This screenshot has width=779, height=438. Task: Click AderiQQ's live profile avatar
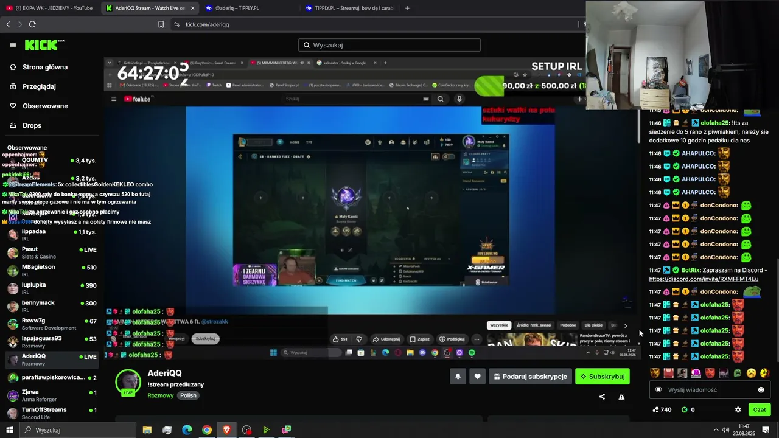coord(128,383)
